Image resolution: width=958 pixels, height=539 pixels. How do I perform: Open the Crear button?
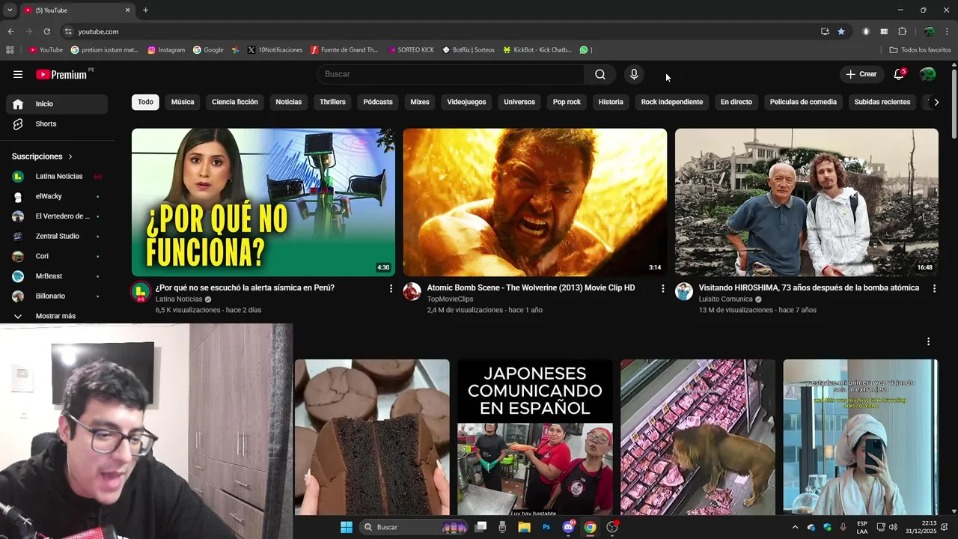[861, 74]
